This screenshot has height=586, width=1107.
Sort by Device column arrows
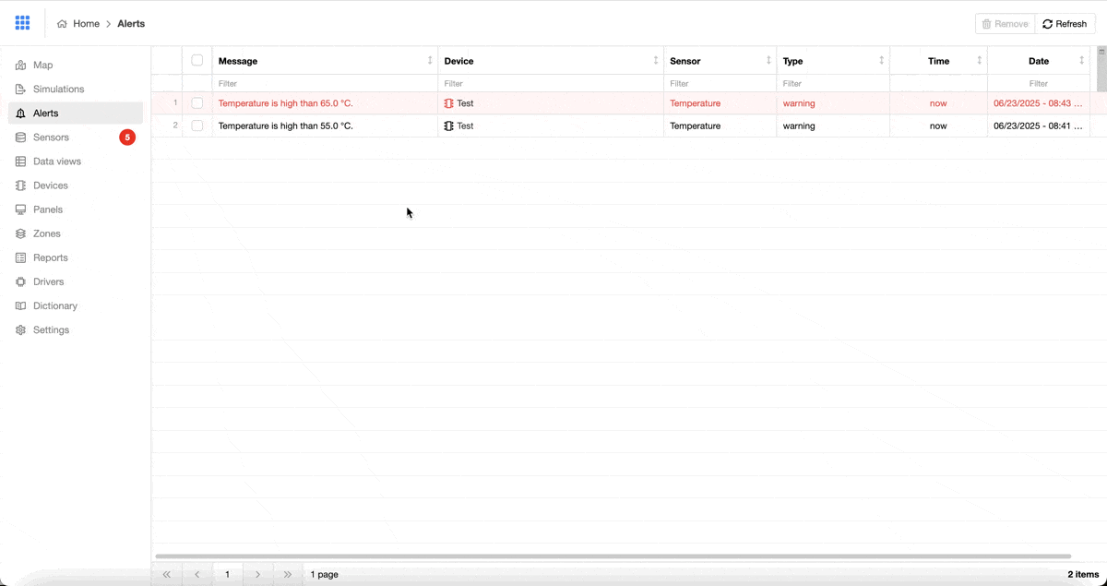tap(656, 61)
